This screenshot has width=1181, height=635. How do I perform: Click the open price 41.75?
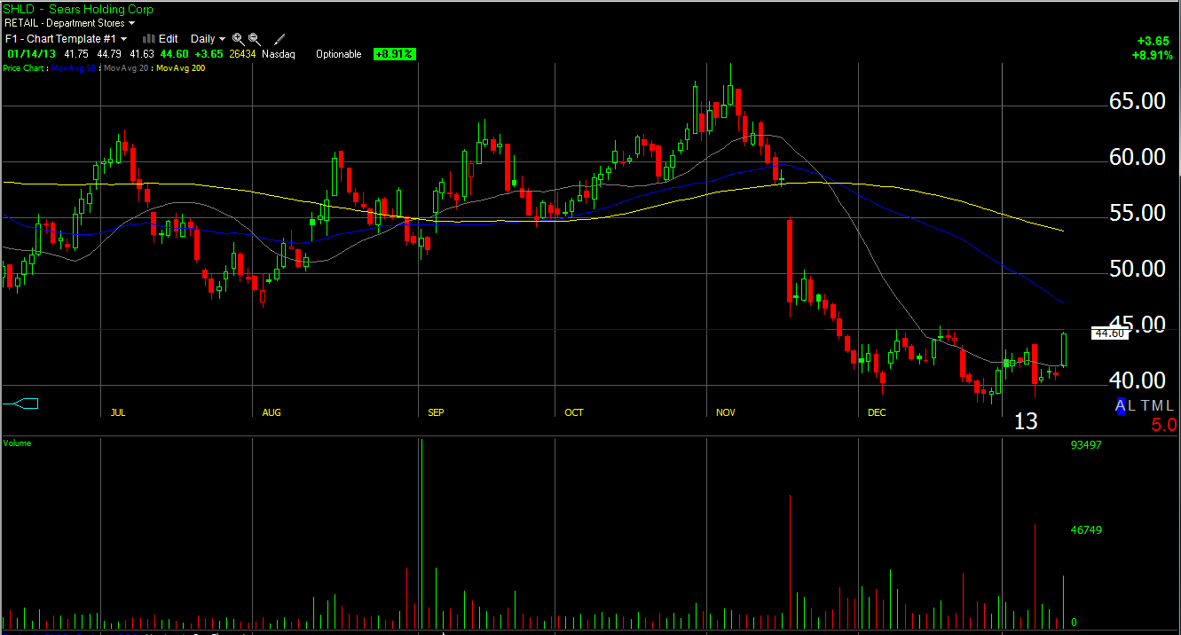[x=77, y=54]
